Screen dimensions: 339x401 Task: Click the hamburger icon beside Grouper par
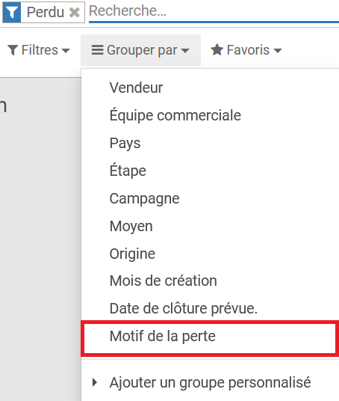97,50
